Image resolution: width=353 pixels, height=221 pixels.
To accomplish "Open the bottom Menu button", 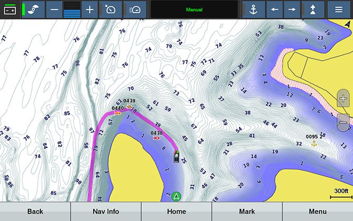I will tap(318, 212).
